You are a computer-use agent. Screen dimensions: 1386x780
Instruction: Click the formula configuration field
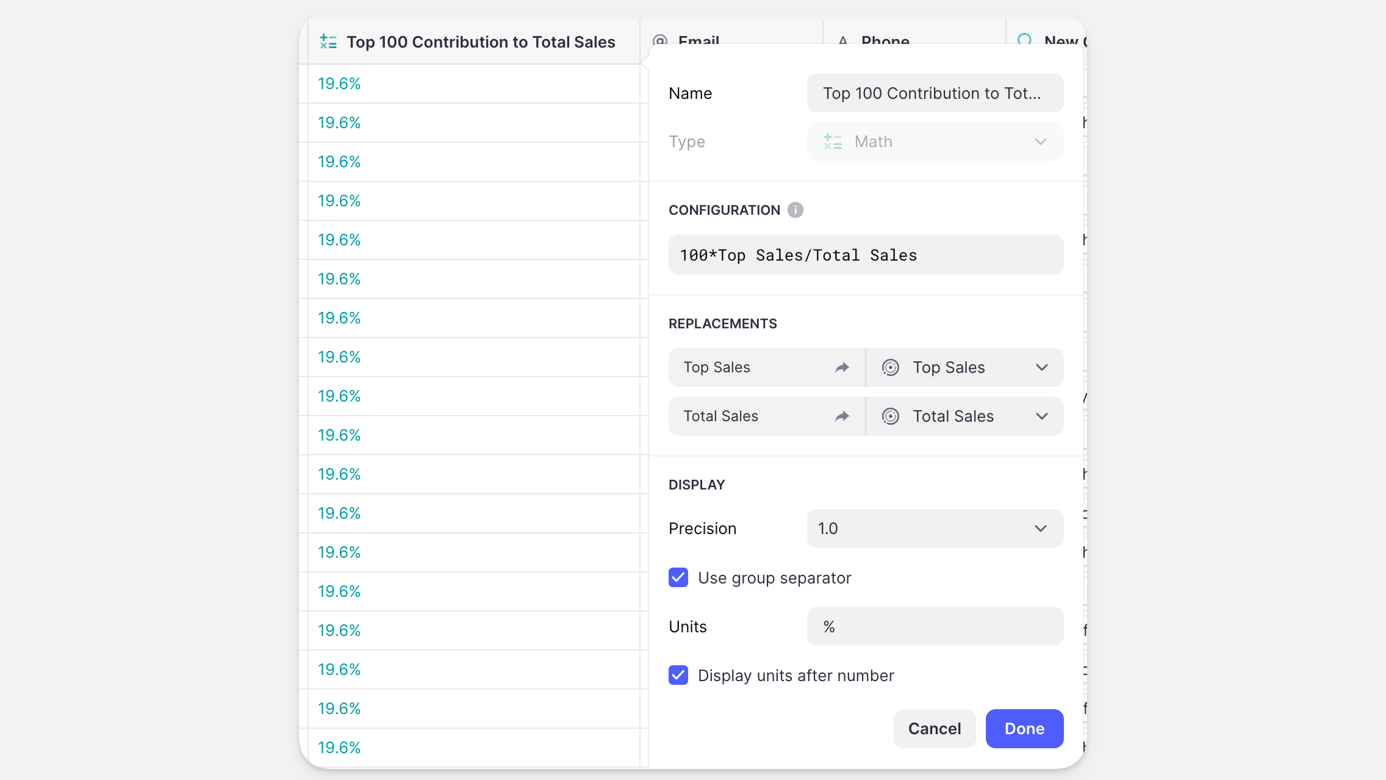(866, 255)
